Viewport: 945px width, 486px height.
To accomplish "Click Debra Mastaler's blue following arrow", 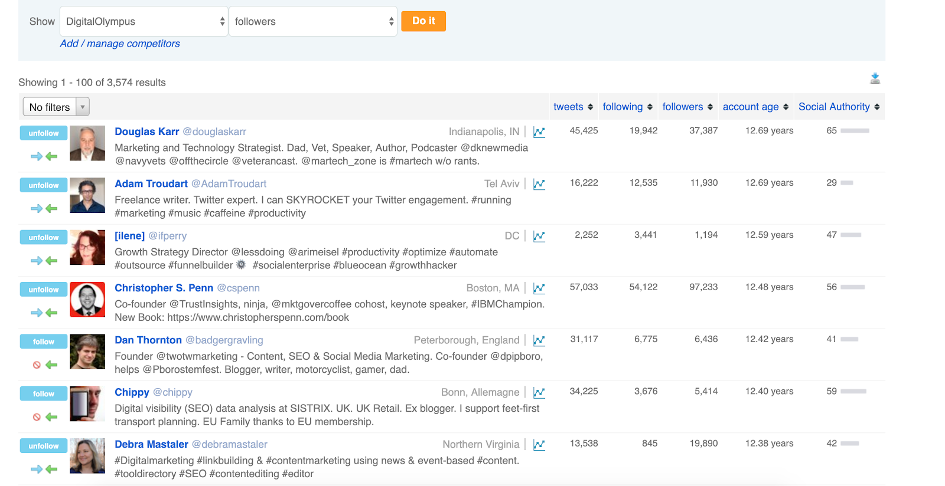I will (x=37, y=469).
